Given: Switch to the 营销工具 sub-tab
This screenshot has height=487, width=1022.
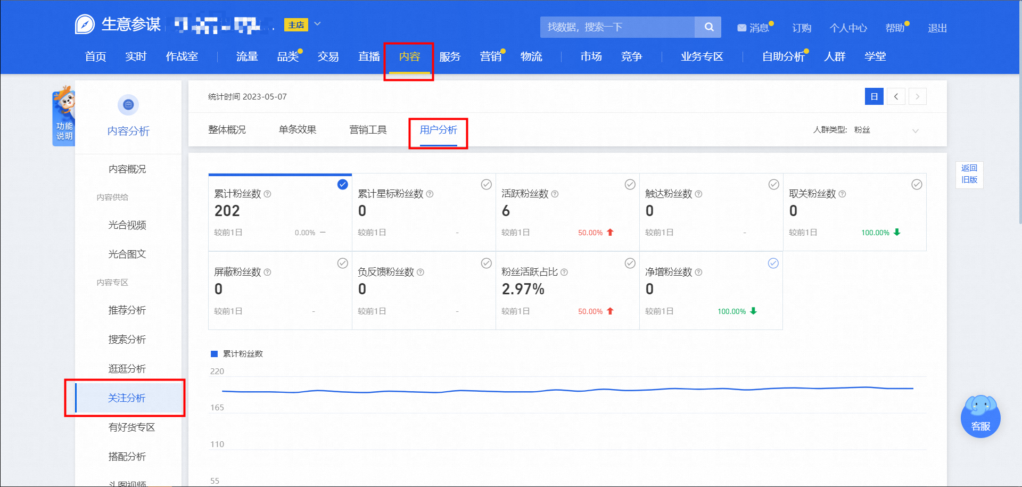Looking at the screenshot, I should [368, 130].
